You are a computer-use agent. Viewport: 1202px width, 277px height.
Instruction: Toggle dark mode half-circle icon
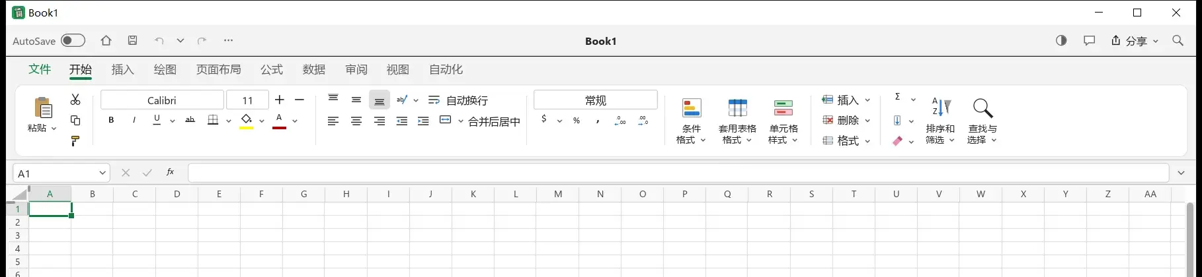[x=1061, y=41]
